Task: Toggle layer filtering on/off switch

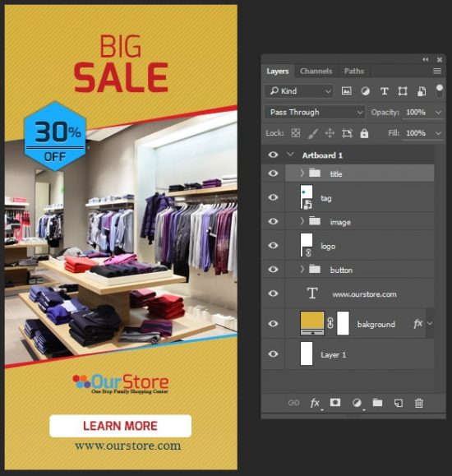Action: (x=439, y=91)
